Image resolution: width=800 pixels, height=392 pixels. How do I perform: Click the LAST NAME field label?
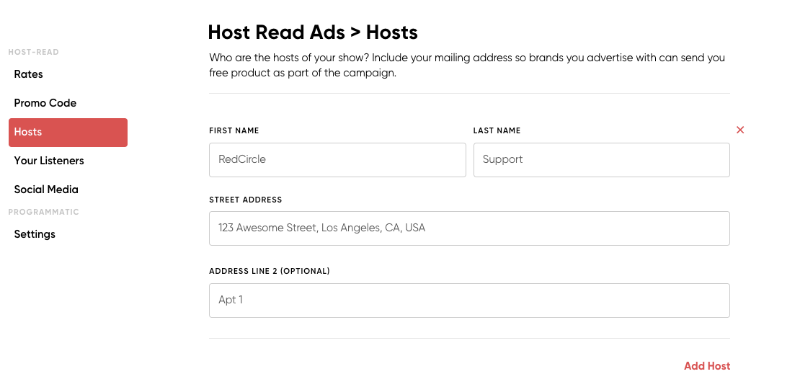(x=497, y=131)
